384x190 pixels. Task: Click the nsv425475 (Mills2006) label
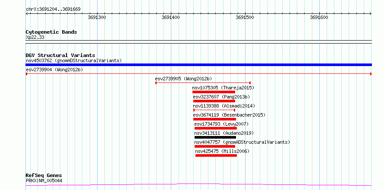click(222, 151)
